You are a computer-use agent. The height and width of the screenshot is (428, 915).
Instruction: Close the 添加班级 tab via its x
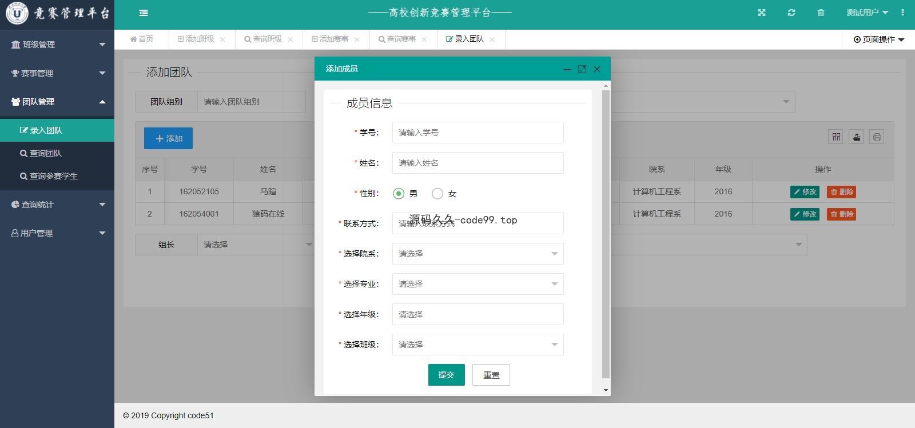pos(222,39)
